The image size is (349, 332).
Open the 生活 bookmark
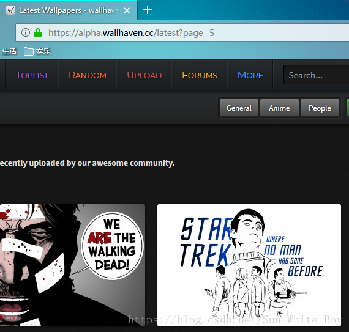[9, 51]
